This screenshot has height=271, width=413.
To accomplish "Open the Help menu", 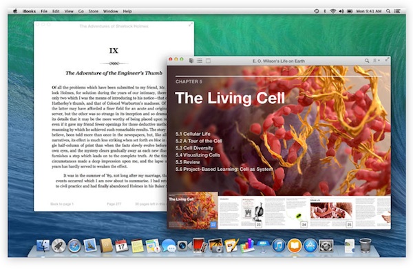I will 127,11.
